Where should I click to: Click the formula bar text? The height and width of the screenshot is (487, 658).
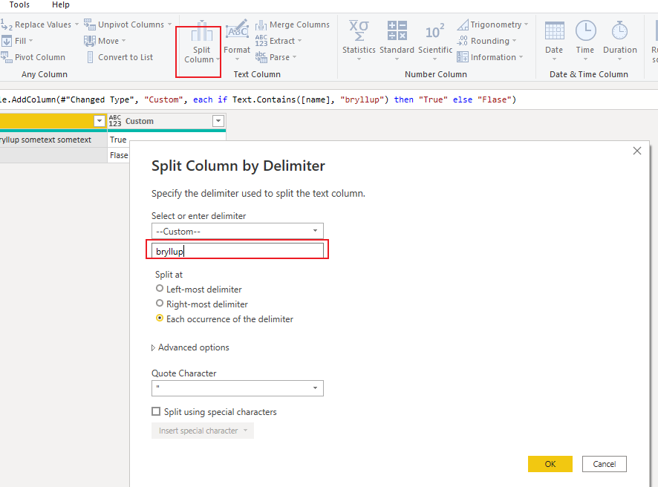(x=258, y=99)
